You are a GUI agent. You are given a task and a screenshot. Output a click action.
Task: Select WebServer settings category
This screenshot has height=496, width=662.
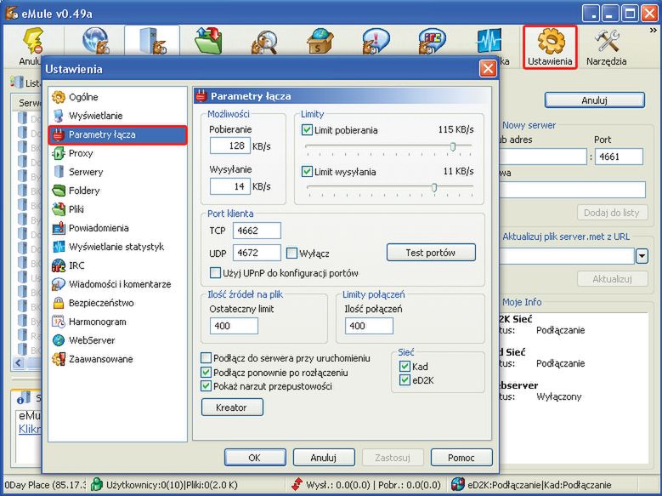pos(117,340)
